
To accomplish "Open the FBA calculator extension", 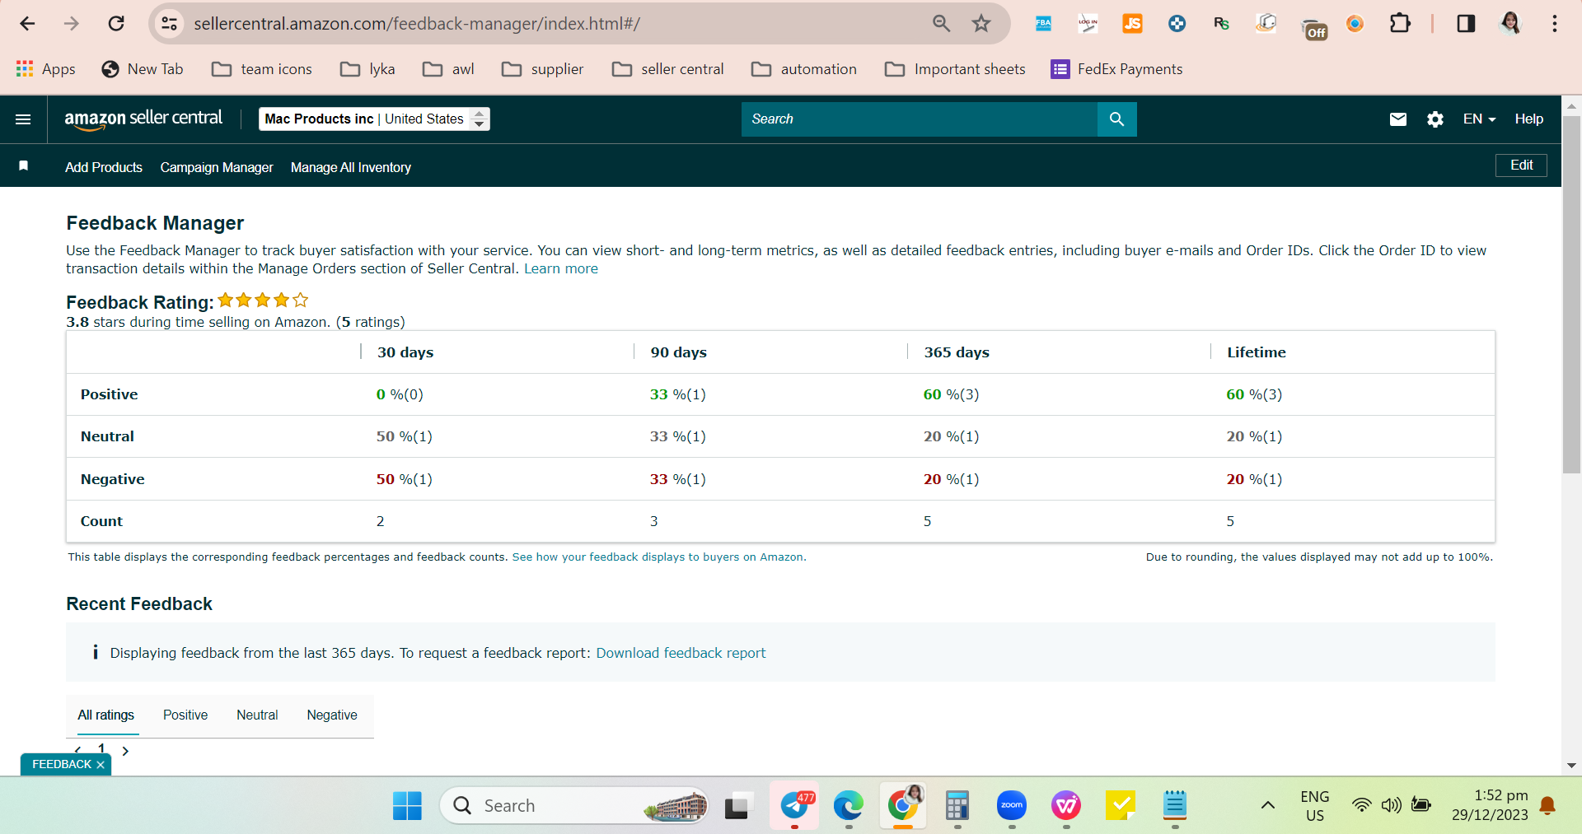I will point(1043,24).
